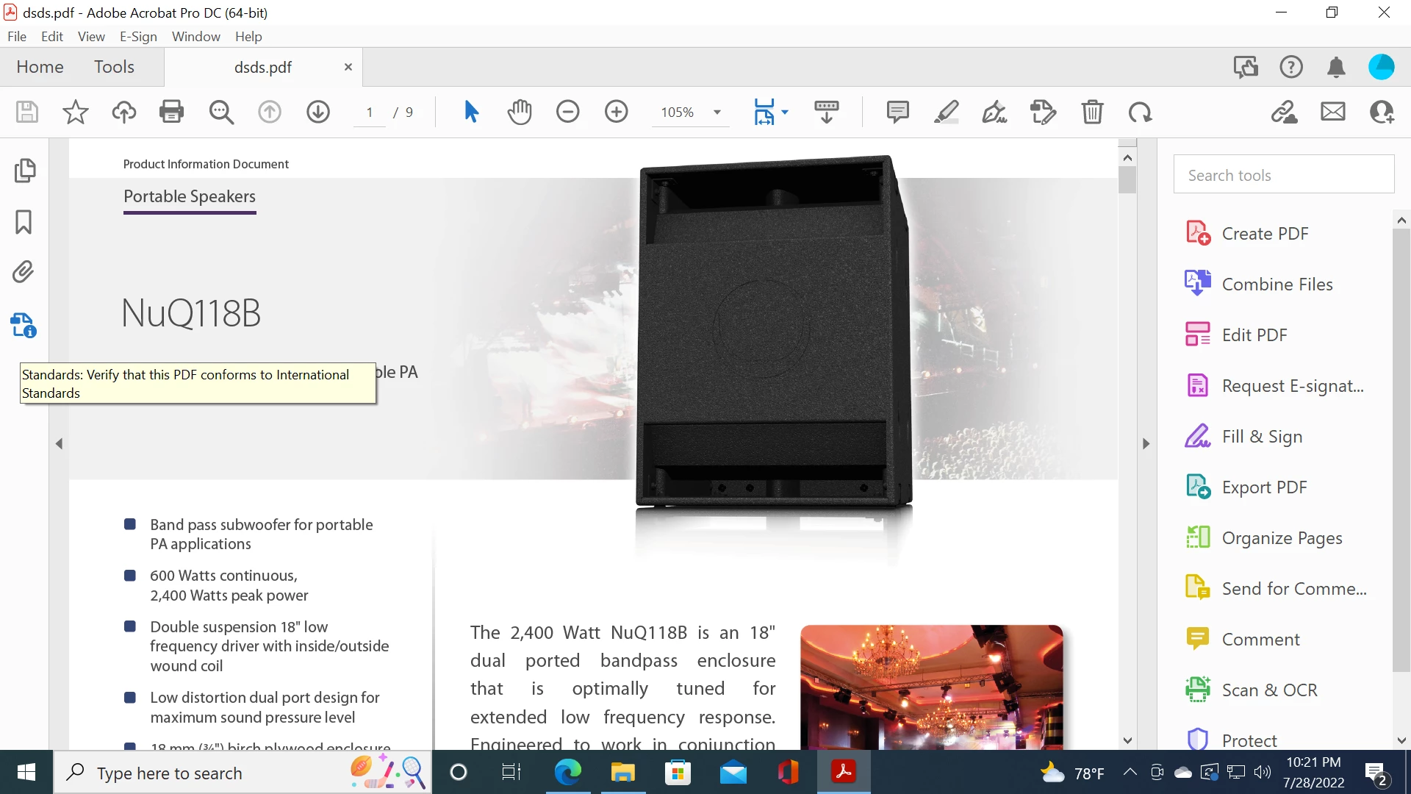The image size is (1411, 794).
Task: Click the Share link to file icon
Action: [x=1284, y=112]
